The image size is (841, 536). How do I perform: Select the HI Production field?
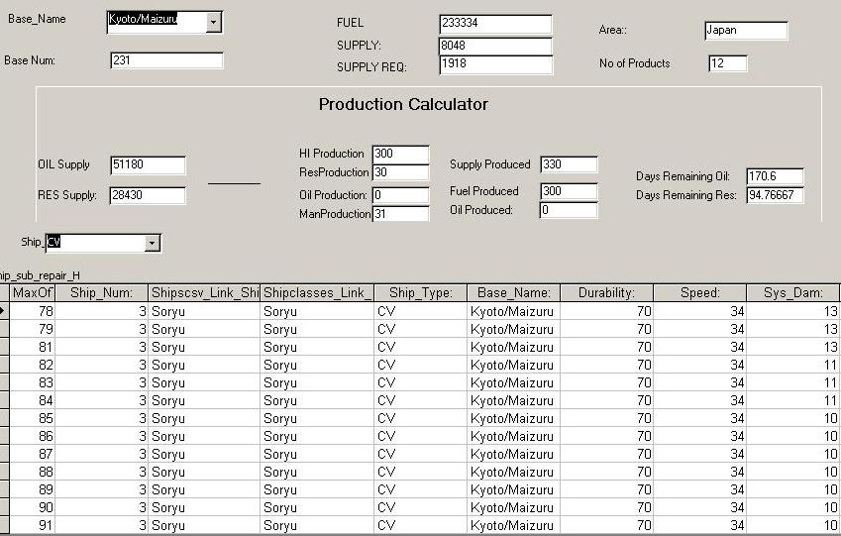(x=400, y=154)
